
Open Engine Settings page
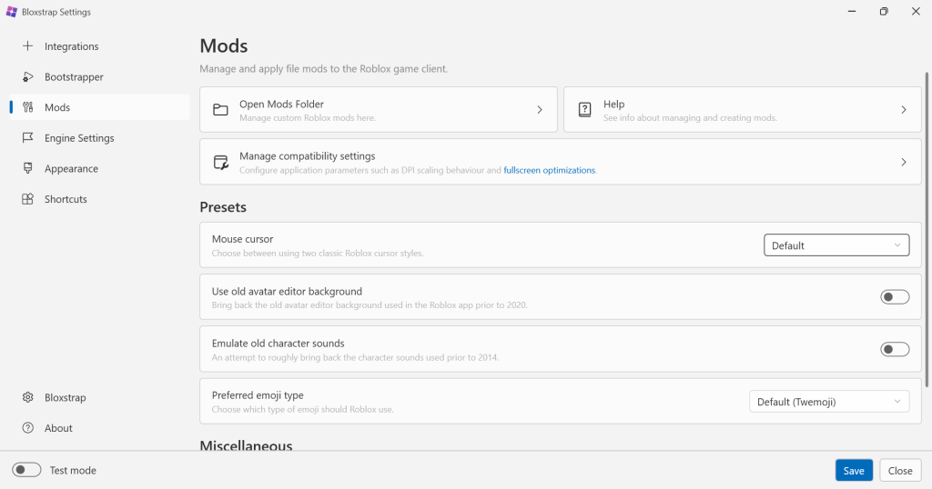tap(99, 137)
